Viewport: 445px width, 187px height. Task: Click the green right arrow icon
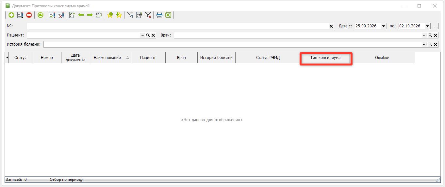[x=90, y=15]
